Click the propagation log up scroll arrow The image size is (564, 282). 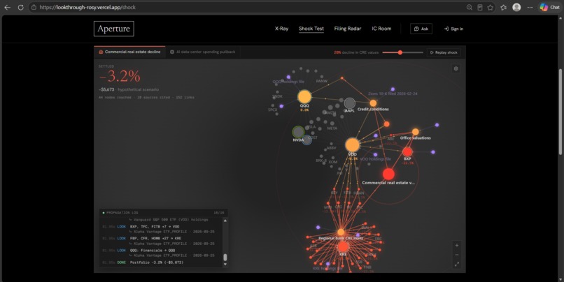coord(225,221)
